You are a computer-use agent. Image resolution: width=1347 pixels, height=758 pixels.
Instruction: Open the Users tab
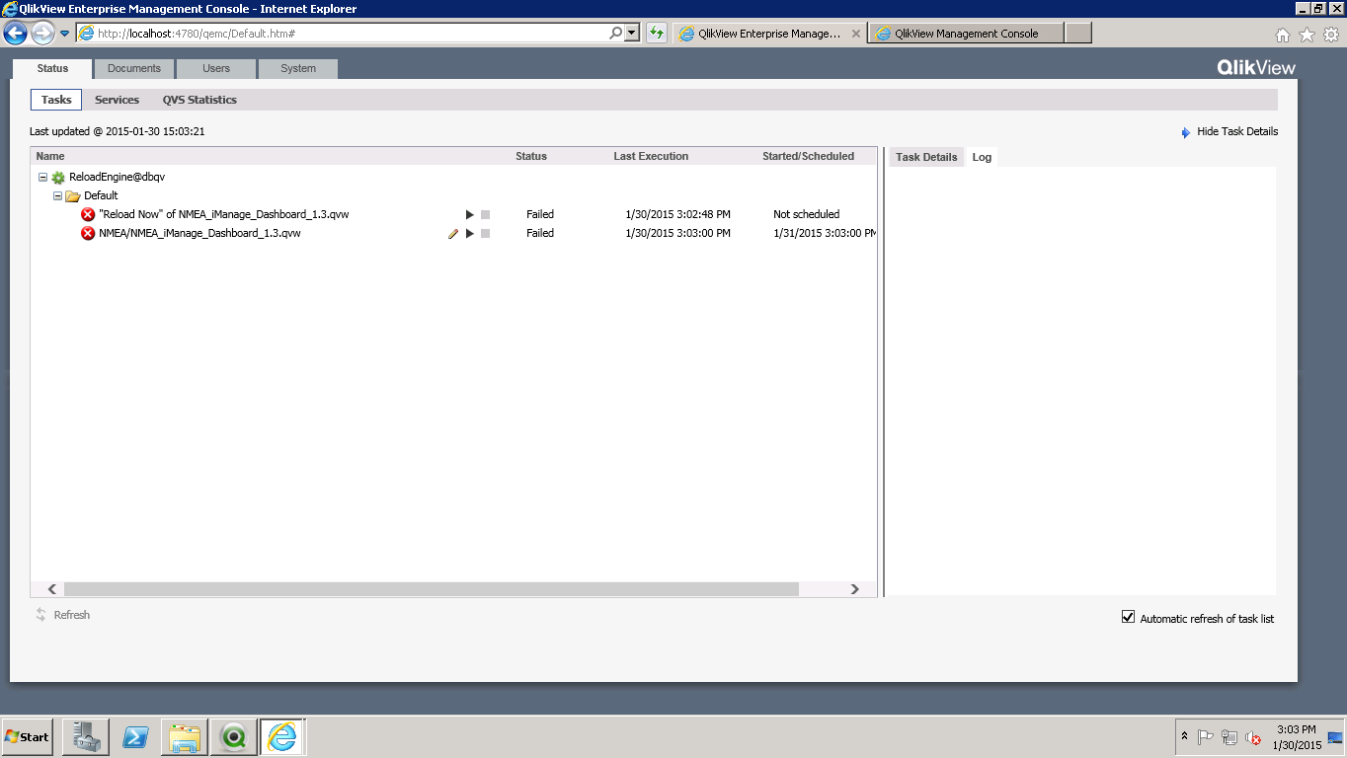pyautogui.click(x=216, y=69)
